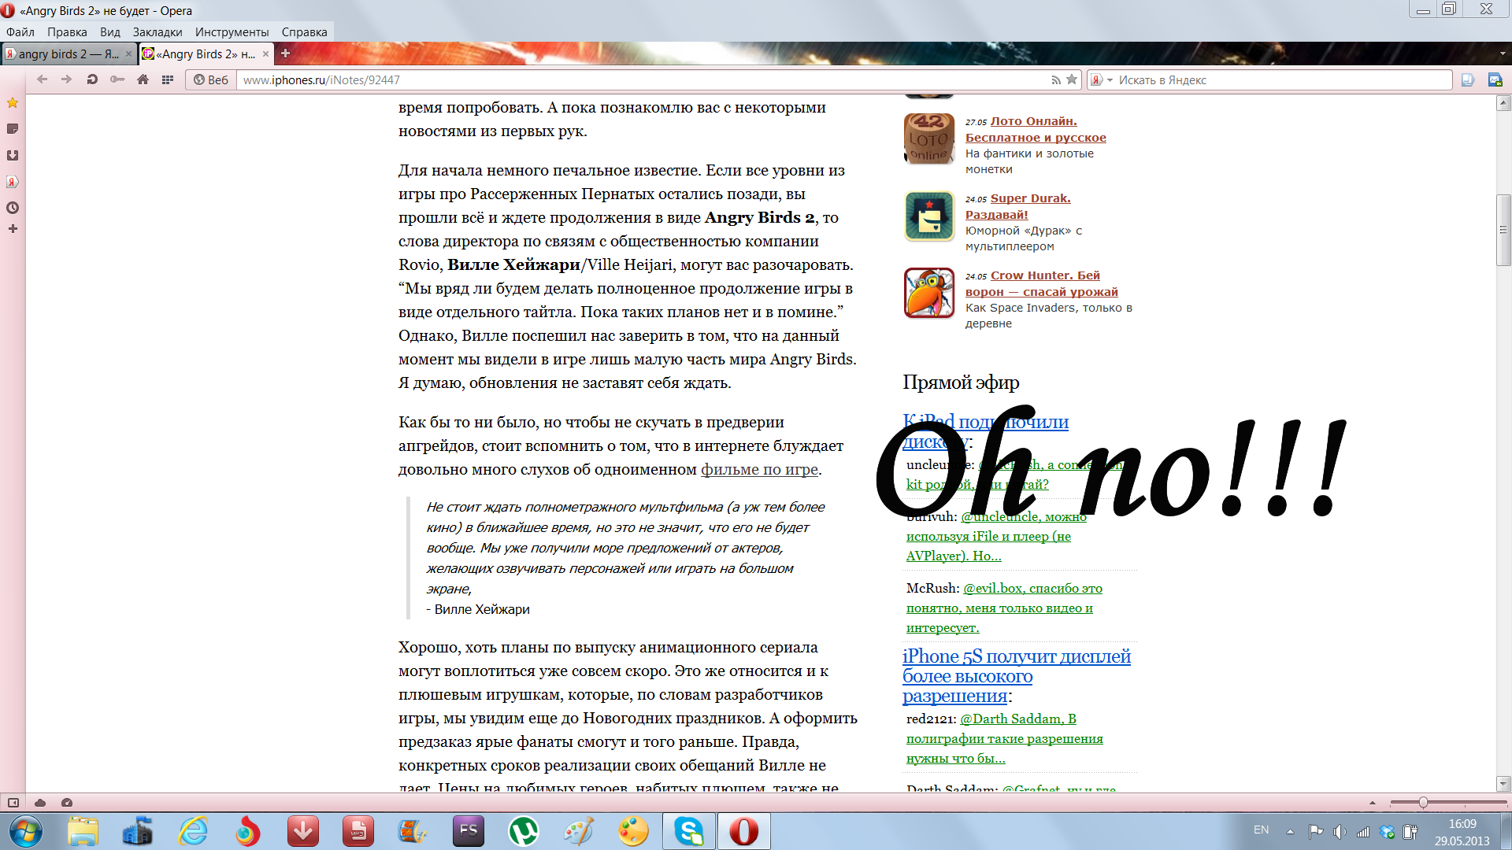The height and width of the screenshot is (850, 1512).
Task: Open the Speed Dial grid icon
Action: coord(167,79)
